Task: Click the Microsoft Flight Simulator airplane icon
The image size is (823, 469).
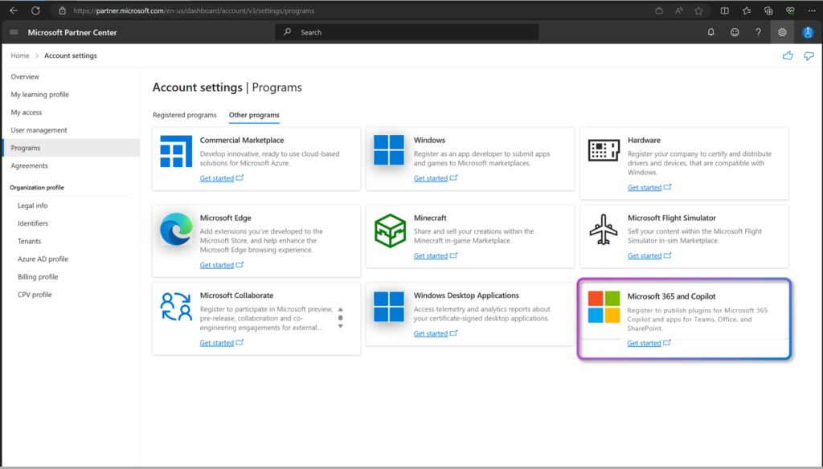Action: pyautogui.click(x=604, y=227)
